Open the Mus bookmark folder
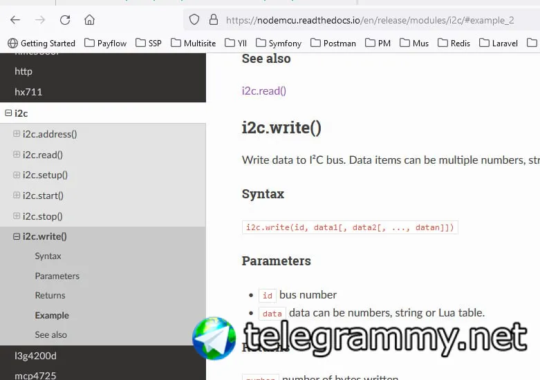This screenshot has width=540, height=380. point(414,44)
